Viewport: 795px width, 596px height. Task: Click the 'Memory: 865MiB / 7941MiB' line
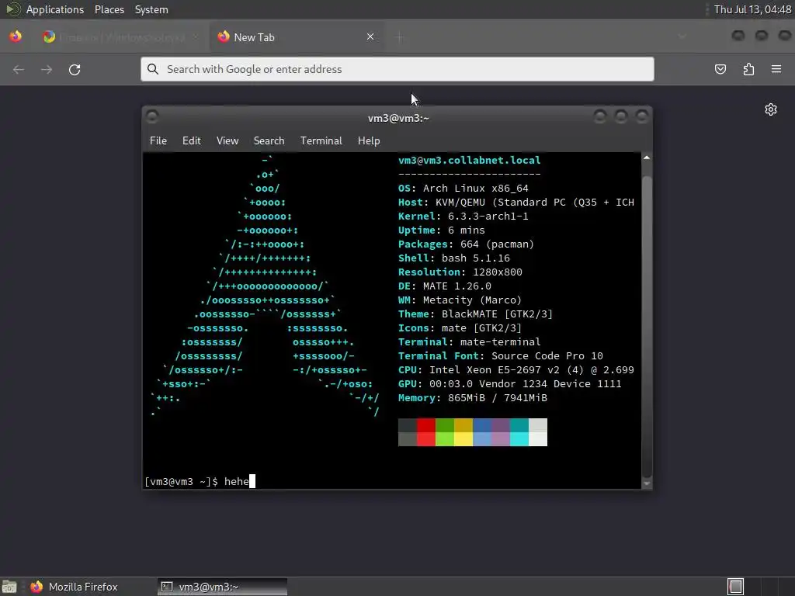pyautogui.click(x=473, y=398)
